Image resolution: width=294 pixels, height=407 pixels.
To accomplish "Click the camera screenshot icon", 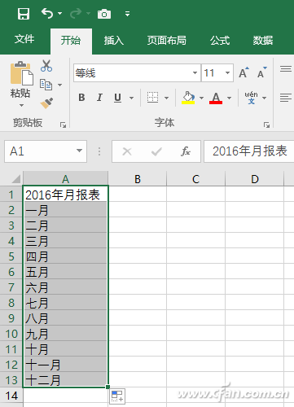I will 104,14.
